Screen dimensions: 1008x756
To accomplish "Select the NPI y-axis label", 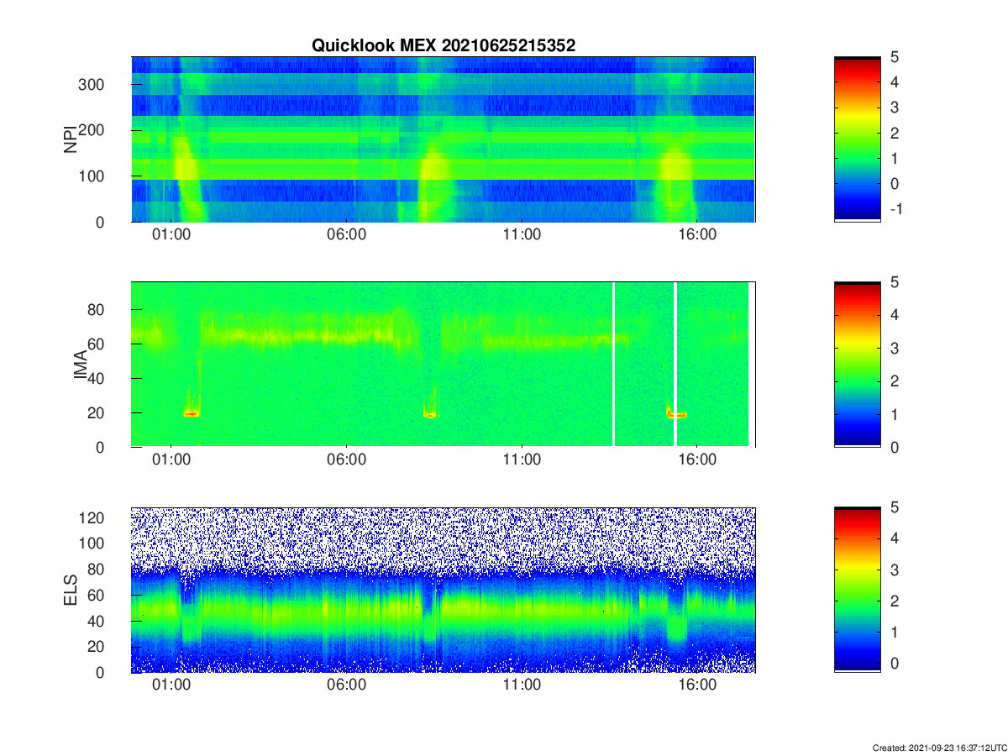I will [71, 139].
